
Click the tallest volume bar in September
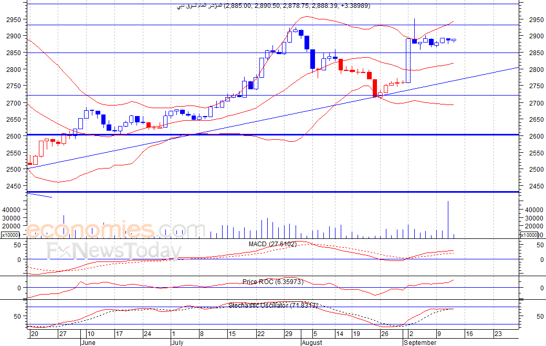pos(448,219)
